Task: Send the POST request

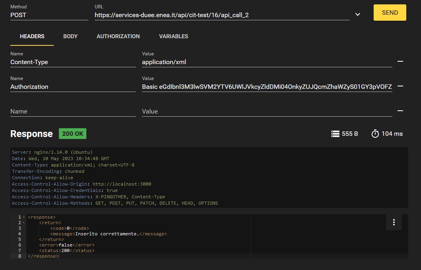Action: (390, 12)
